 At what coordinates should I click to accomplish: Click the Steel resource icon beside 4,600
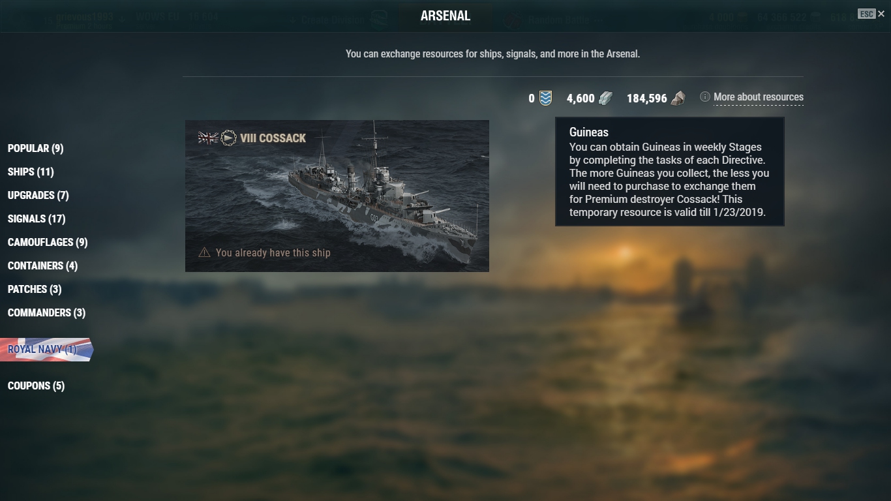(606, 98)
